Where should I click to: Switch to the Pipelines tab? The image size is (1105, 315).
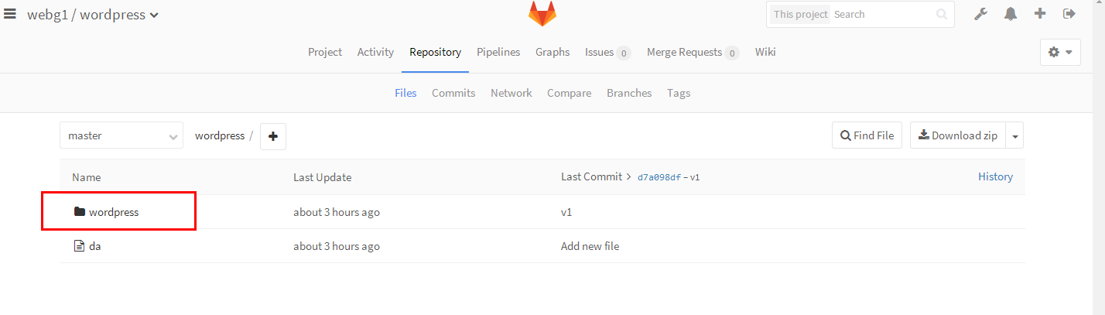(x=498, y=52)
